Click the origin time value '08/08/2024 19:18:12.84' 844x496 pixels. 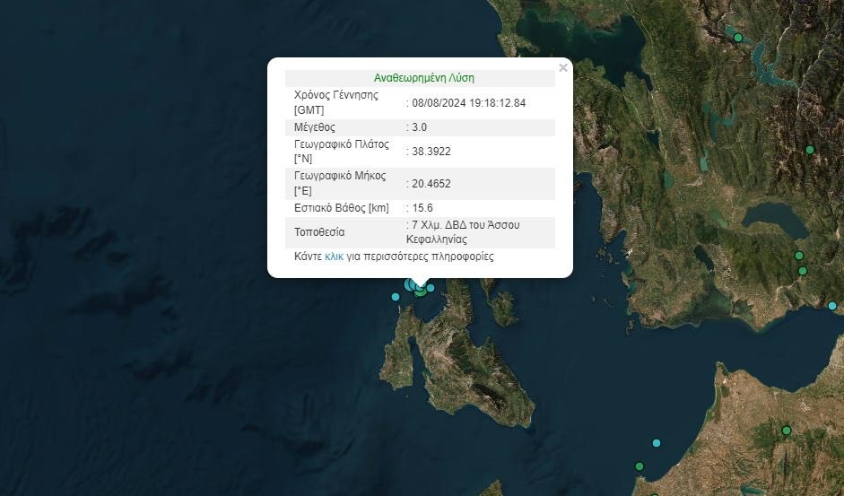click(469, 103)
